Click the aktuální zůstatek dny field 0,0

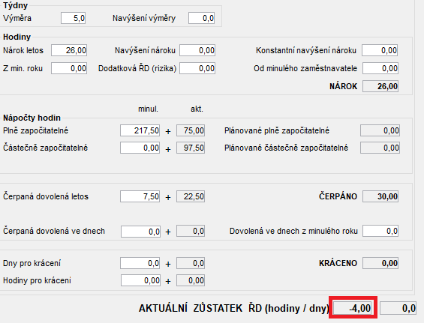[398, 308]
